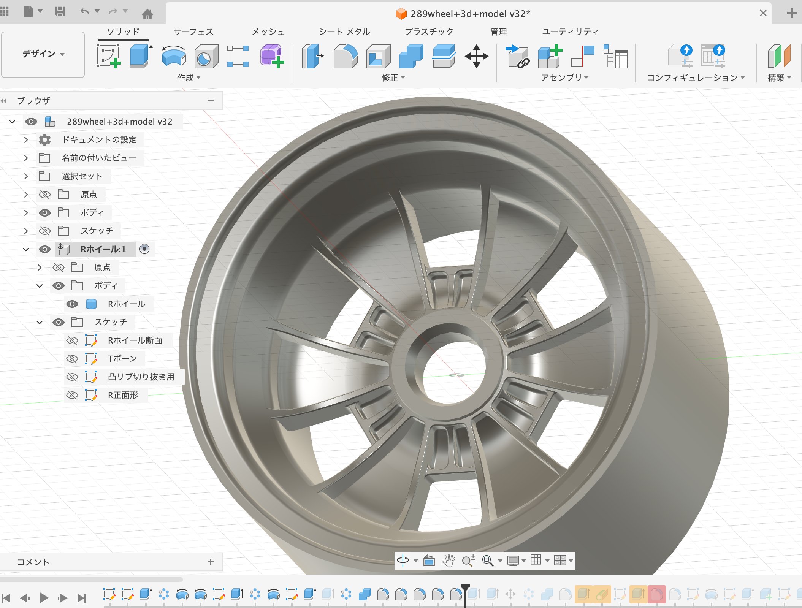Click the timeline play button
The width and height of the screenshot is (802, 608).
(x=43, y=598)
